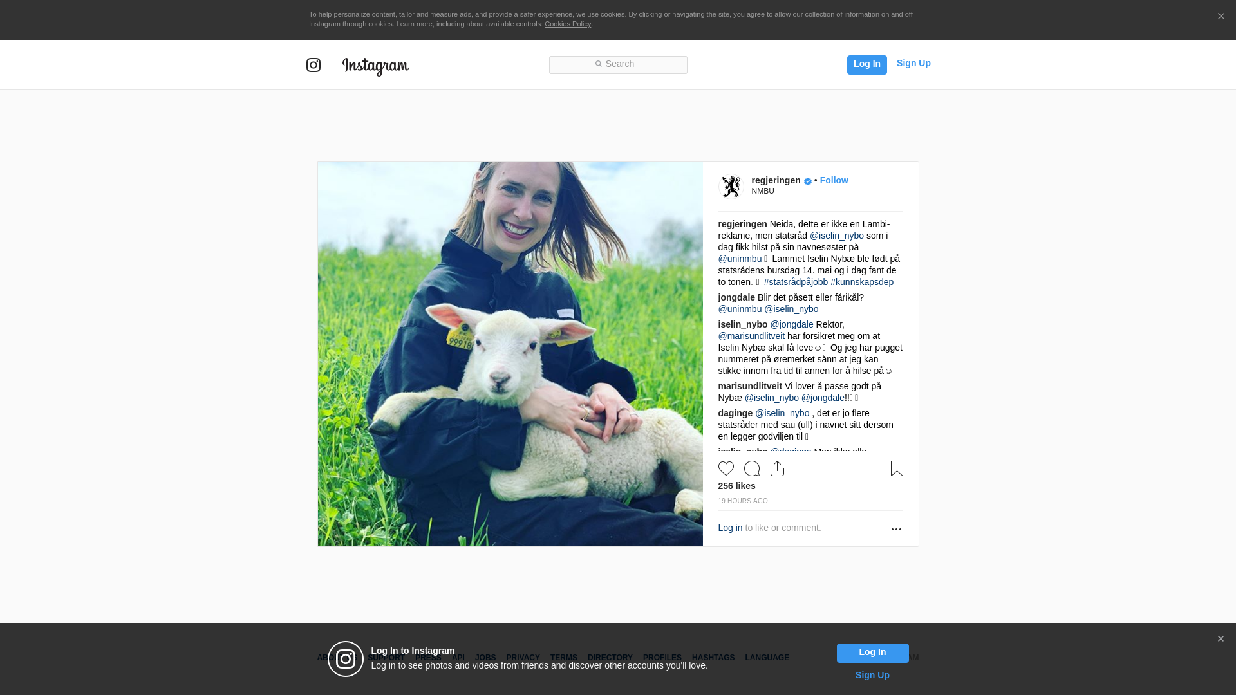This screenshot has width=1236, height=695.
Task: Dismiss the cookie notice banner
Action: pyautogui.click(x=1221, y=17)
